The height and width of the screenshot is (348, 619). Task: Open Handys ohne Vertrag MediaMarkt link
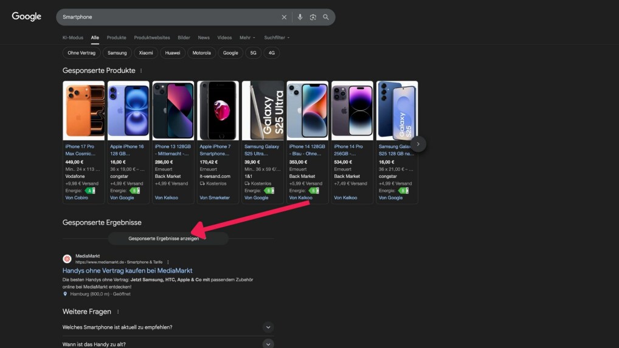127,270
